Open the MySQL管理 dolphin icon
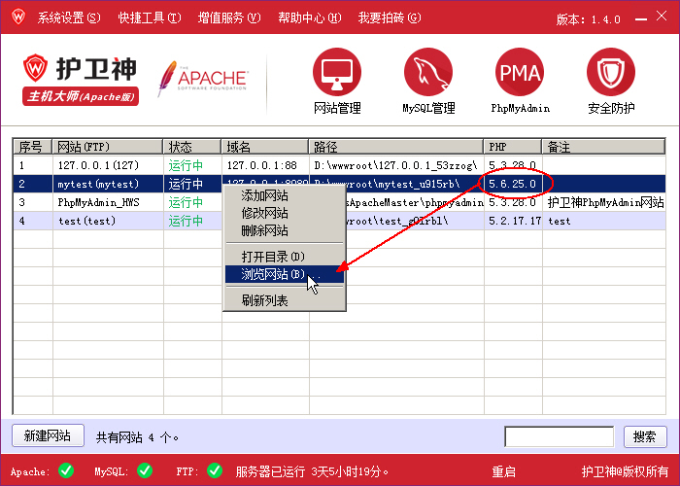The height and width of the screenshot is (486, 680). 428,72
